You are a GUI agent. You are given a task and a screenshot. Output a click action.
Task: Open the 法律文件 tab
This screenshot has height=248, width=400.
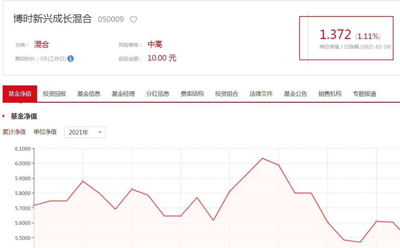click(x=261, y=94)
